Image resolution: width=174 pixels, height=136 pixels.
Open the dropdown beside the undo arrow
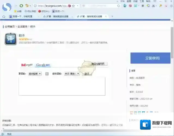[30, 6]
